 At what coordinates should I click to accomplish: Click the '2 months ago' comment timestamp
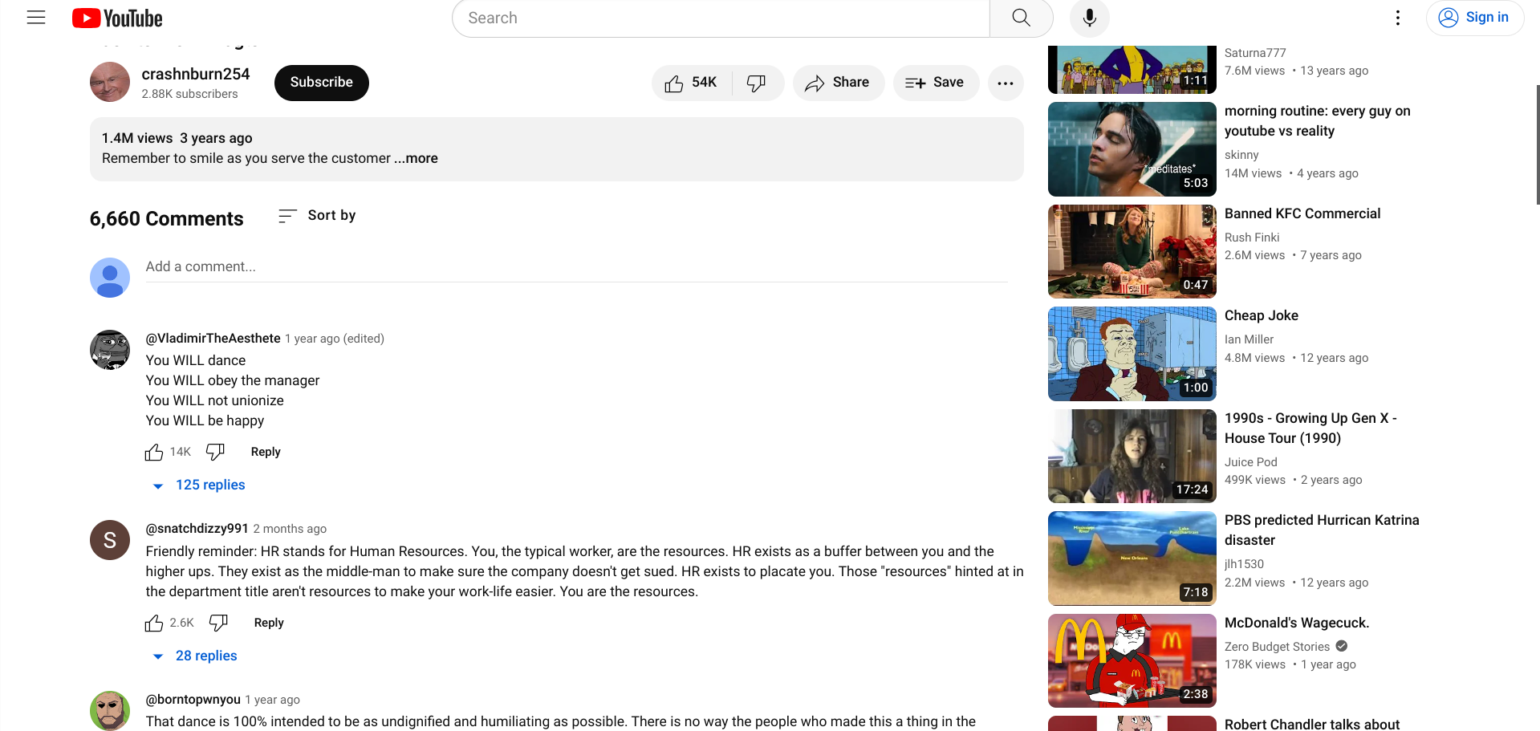290,529
